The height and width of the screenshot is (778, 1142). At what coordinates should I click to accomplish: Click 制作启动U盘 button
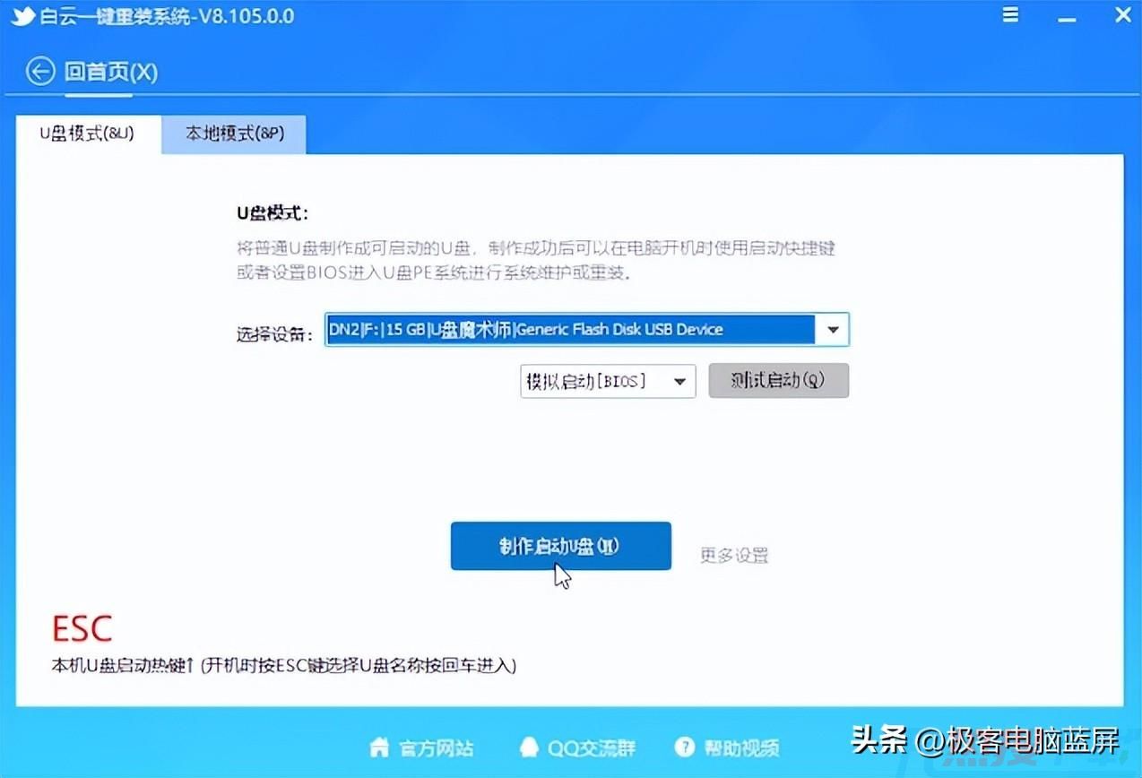pos(560,546)
